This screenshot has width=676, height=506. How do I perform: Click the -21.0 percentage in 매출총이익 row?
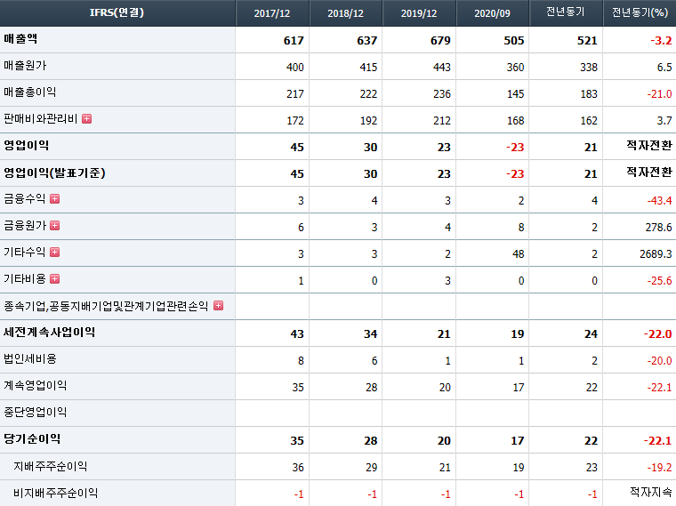(659, 94)
